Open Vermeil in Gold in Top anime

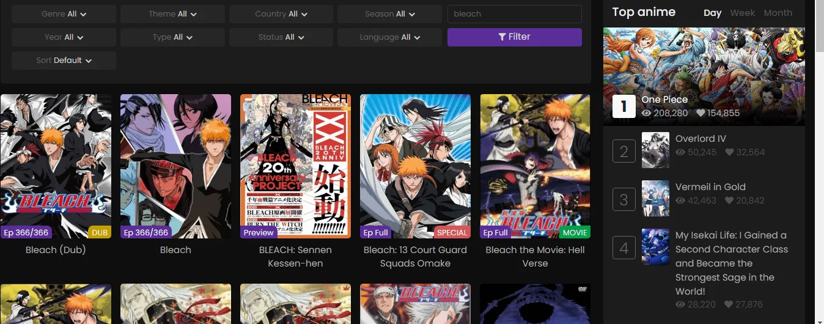710,187
